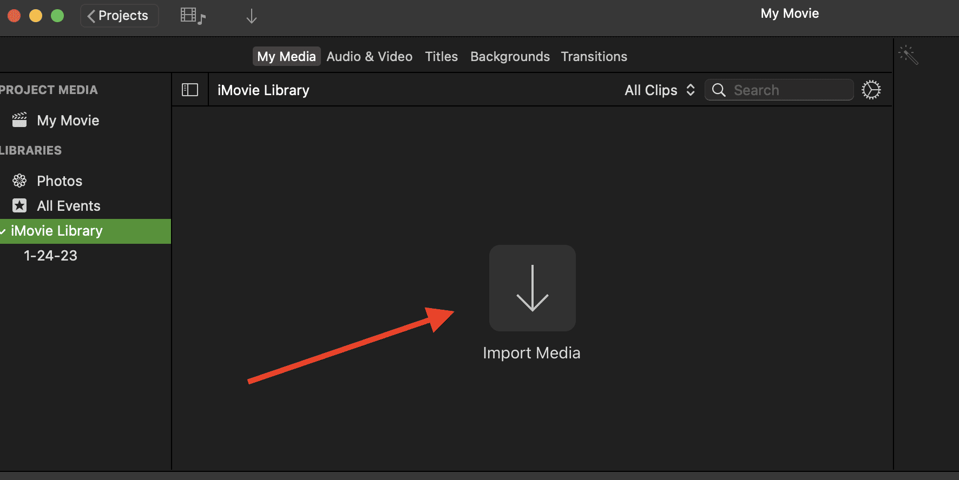Open the Titles tab
The image size is (959, 480).
point(441,56)
